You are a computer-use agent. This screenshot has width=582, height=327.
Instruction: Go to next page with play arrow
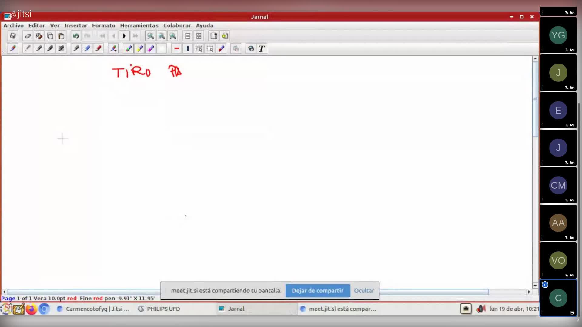click(x=124, y=36)
